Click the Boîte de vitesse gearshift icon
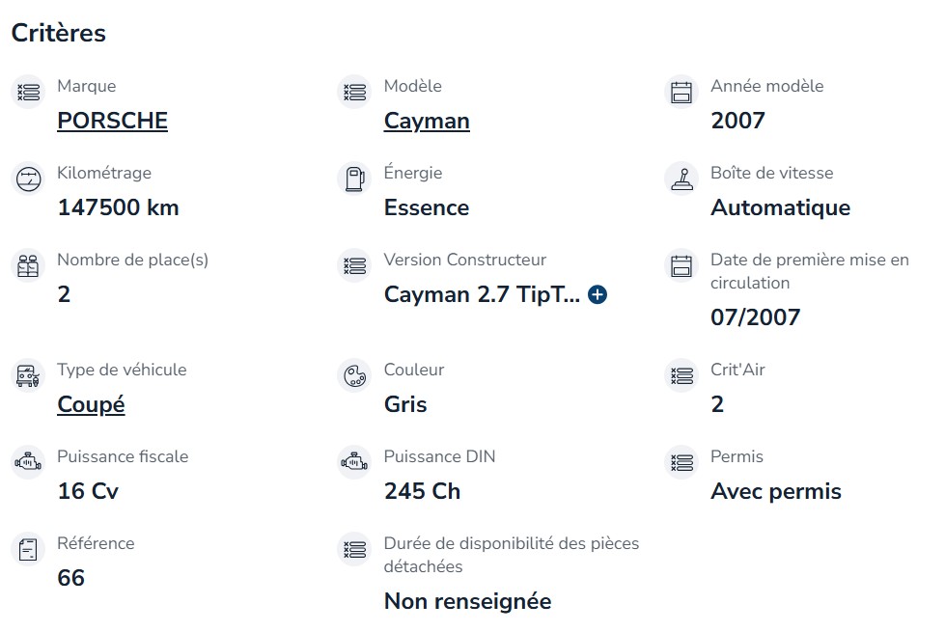The height and width of the screenshot is (632, 945). 681,179
